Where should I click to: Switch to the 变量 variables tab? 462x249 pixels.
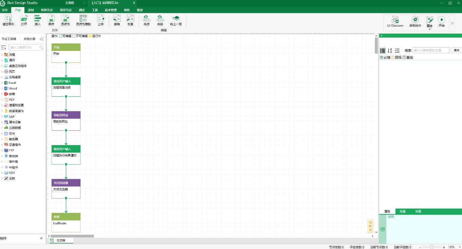[x=403, y=211]
